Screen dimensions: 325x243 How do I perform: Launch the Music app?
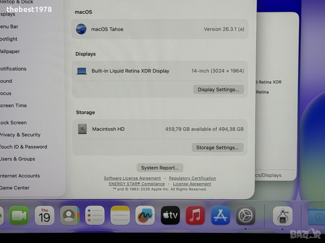click(x=195, y=215)
